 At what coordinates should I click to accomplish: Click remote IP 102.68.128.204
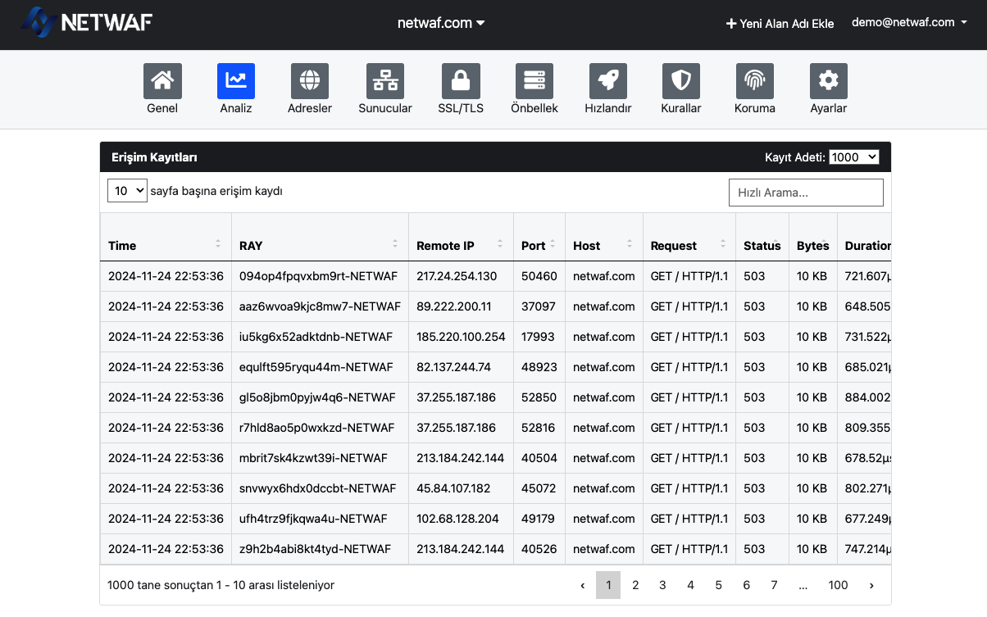[456, 519]
